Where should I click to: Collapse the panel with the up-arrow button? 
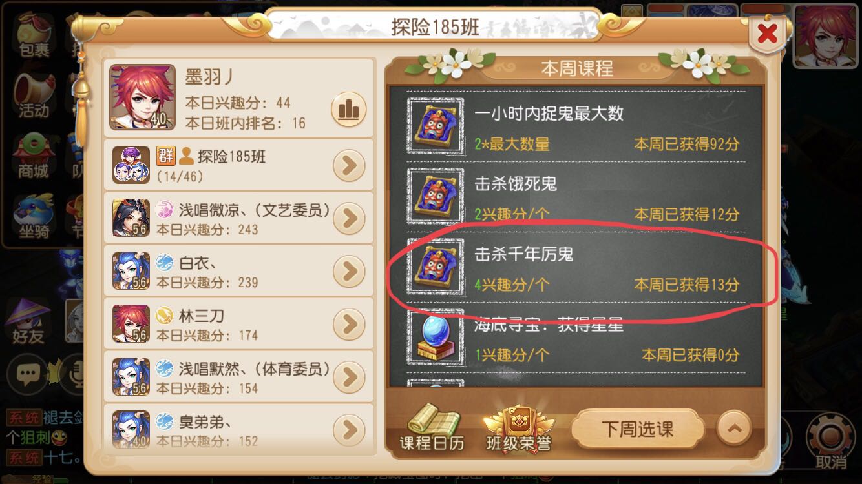pyautogui.click(x=734, y=427)
